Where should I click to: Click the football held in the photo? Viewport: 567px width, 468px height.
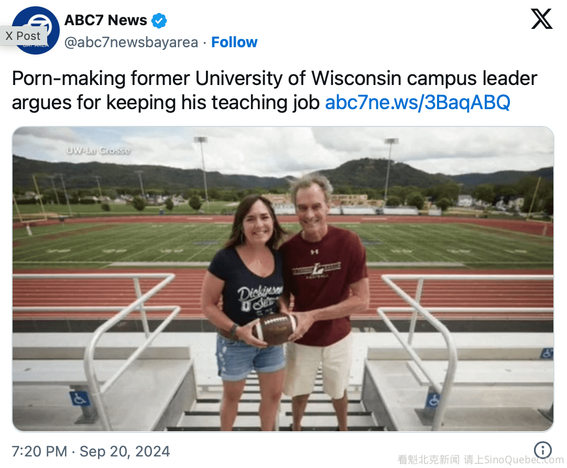274,328
